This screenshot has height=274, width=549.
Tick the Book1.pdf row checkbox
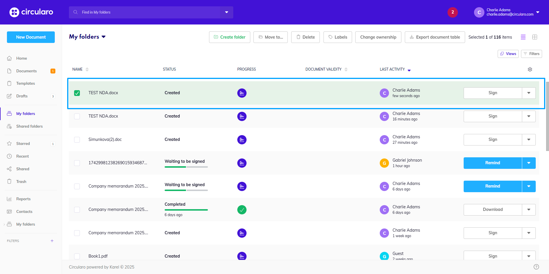point(77,256)
